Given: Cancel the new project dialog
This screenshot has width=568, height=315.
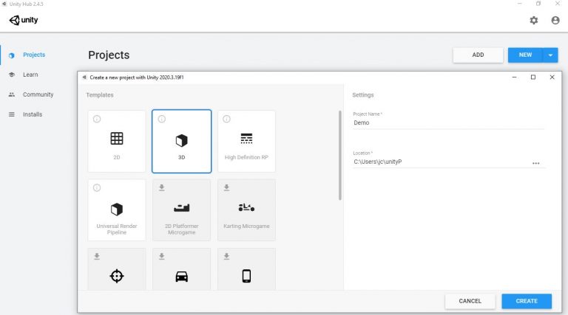Looking at the screenshot, I should click(x=470, y=301).
